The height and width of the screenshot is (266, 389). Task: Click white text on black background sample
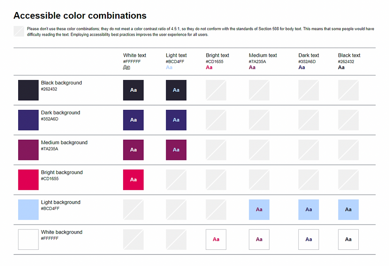(133, 90)
